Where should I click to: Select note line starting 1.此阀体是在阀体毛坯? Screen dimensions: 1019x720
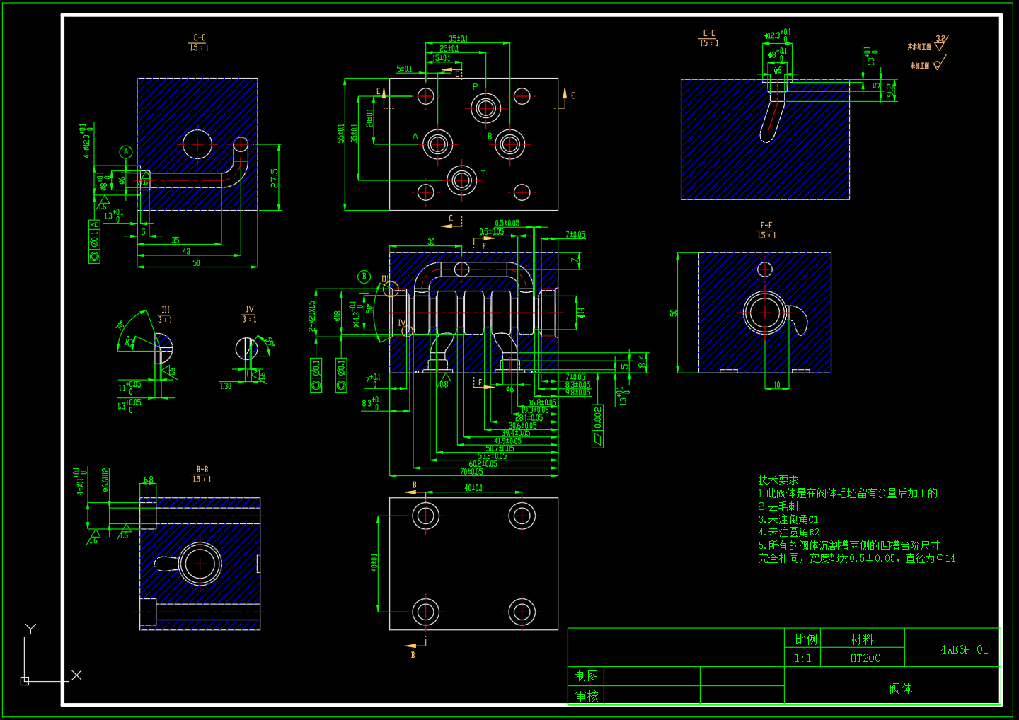tap(848, 493)
